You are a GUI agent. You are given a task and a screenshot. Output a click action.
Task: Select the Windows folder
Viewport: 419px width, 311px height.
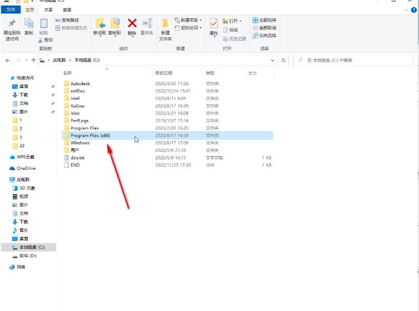point(167,143)
